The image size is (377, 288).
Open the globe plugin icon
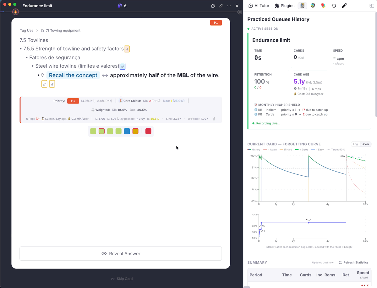pyautogui.click(x=313, y=6)
